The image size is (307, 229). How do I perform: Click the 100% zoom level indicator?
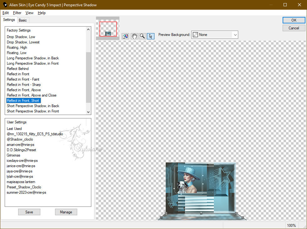click(x=291, y=225)
